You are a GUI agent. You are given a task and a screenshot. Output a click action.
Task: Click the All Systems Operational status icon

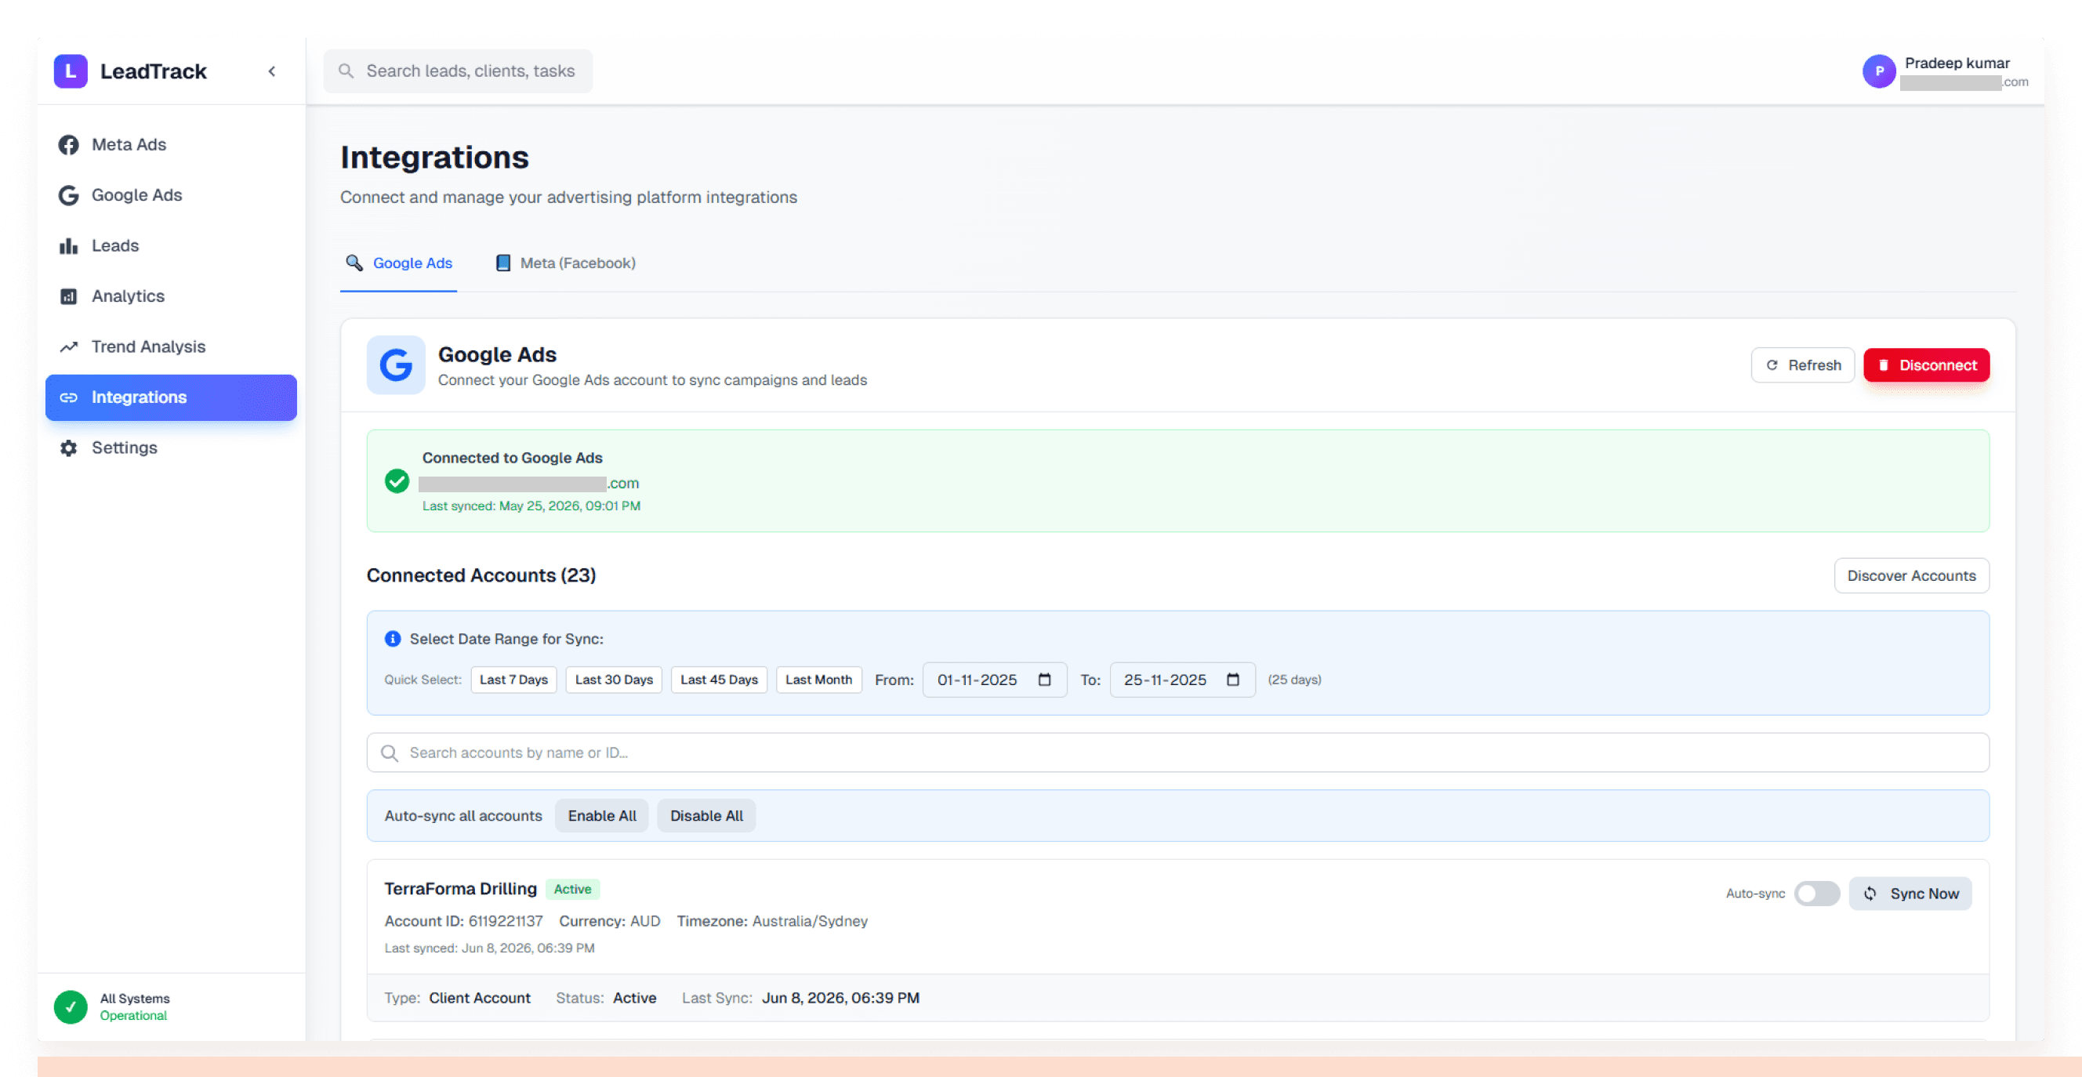pos(71,1007)
